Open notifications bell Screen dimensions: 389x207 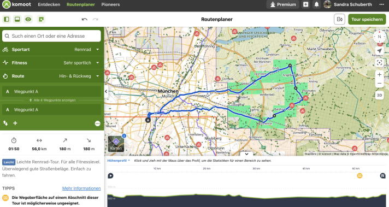[316, 4]
